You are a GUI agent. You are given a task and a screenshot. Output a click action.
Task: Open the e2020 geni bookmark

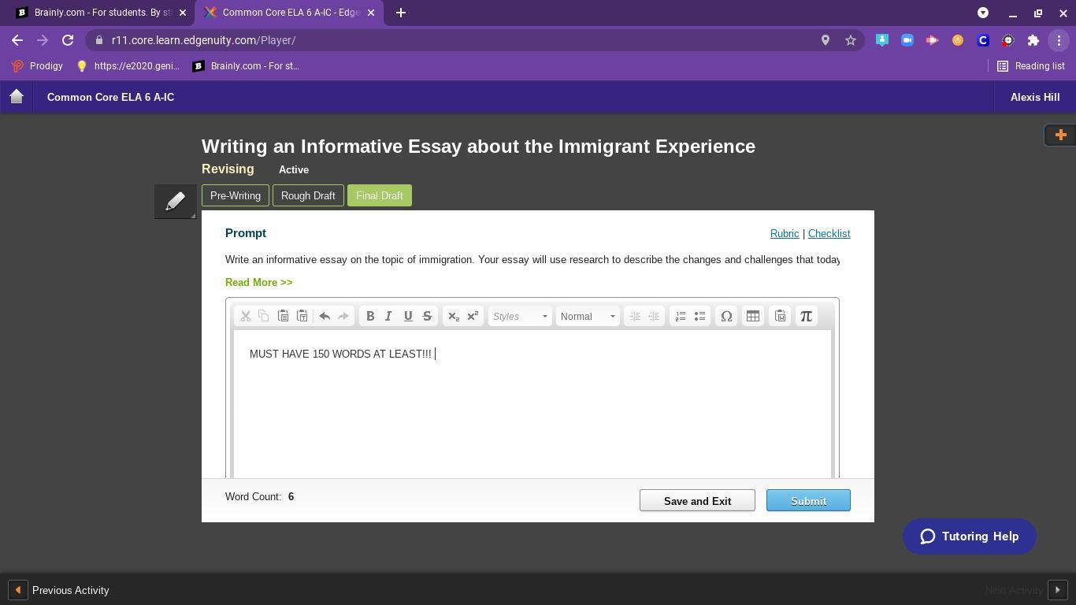click(128, 66)
